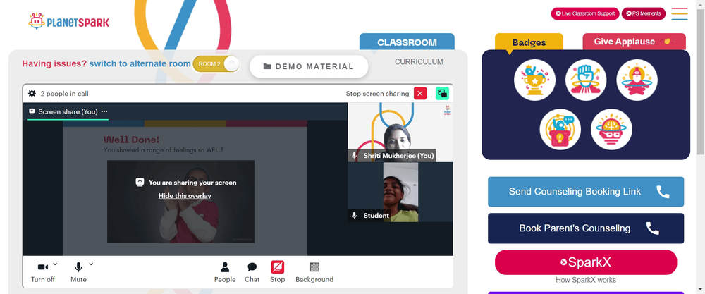Launch SparkX

[x=586, y=262]
